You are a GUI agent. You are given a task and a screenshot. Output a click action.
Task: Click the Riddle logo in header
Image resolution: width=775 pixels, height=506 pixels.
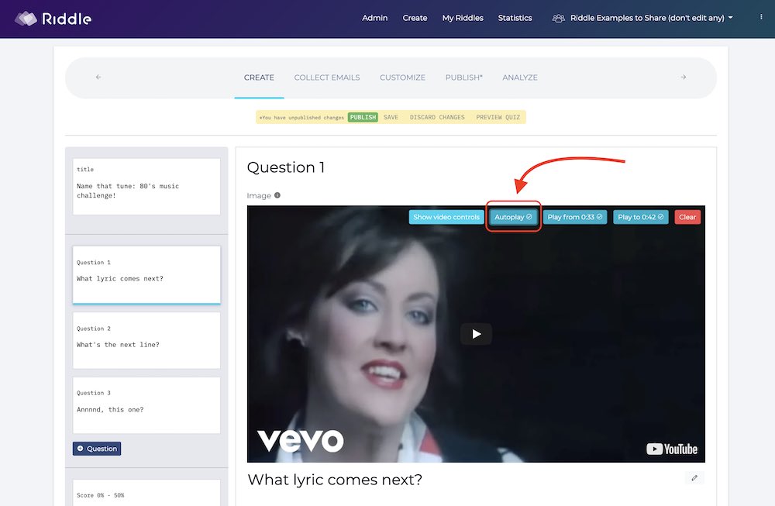(x=53, y=19)
